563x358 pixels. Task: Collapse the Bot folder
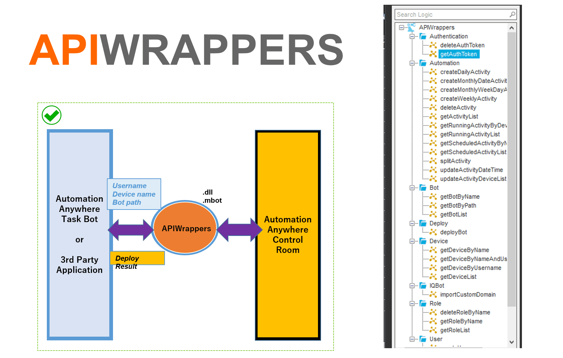point(412,188)
